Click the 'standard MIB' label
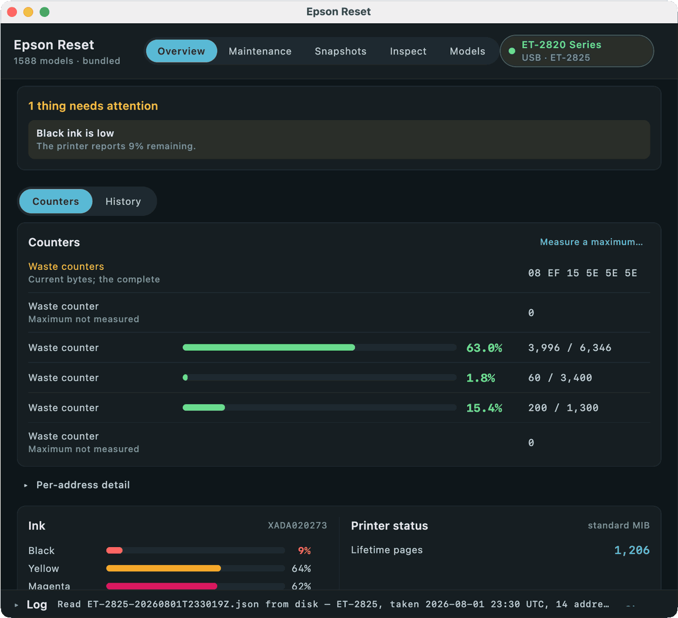 619,525
